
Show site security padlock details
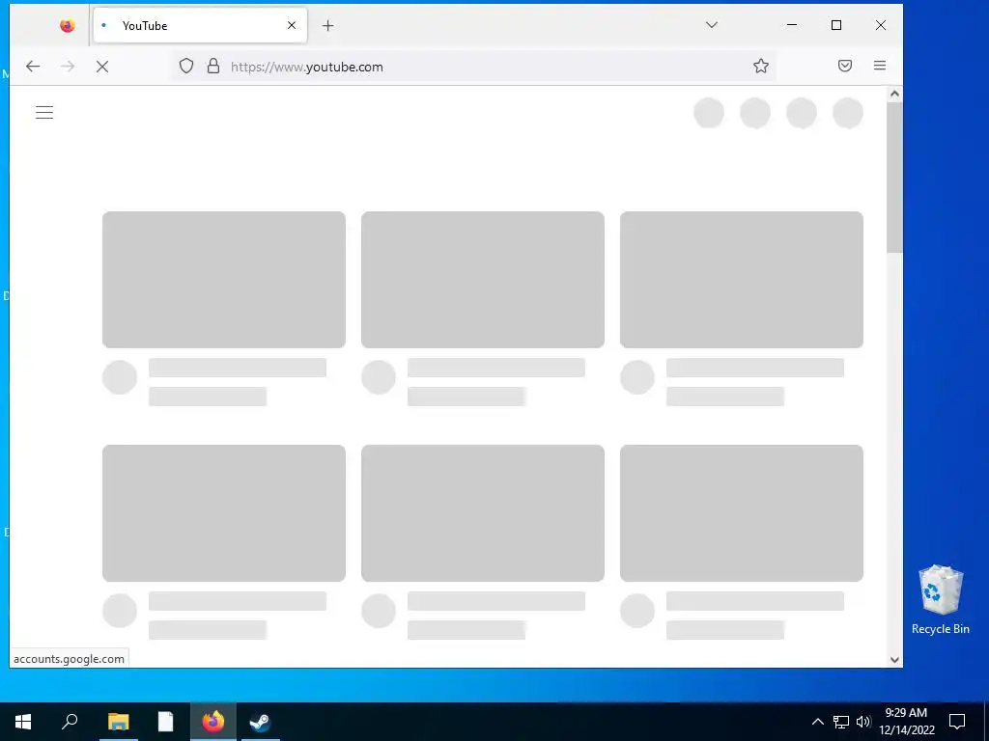click(x=213, y=67)
